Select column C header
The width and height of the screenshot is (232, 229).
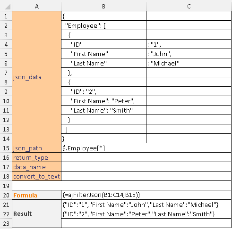189,6
